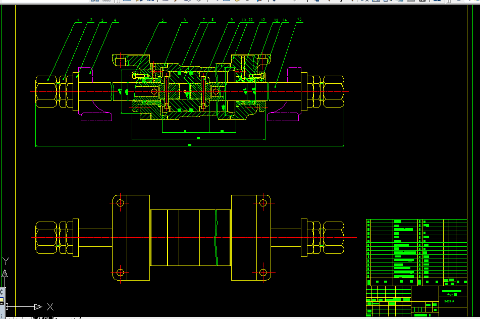The height and width of the screenshot is (319, 480).
Task: Select part balloon number 11
Action: [251, 20]
